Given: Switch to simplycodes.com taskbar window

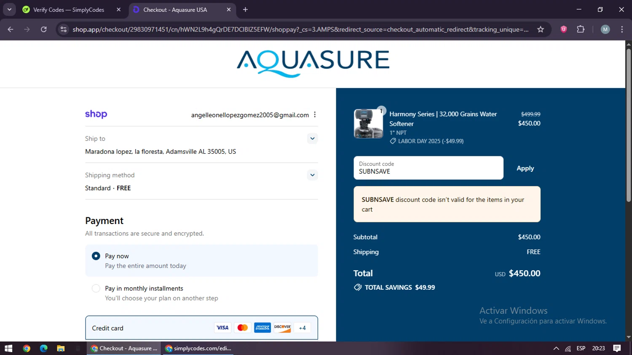Looking at the screenshot, I should 198,348.
